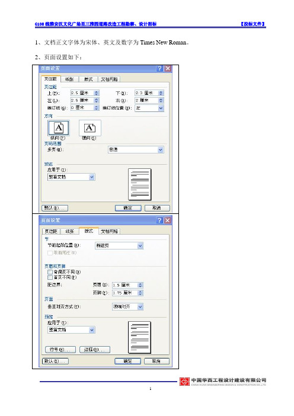Close the 页边距 dialog with the X
The width and height of the screenshot is (294, 416).
(168, 69)
